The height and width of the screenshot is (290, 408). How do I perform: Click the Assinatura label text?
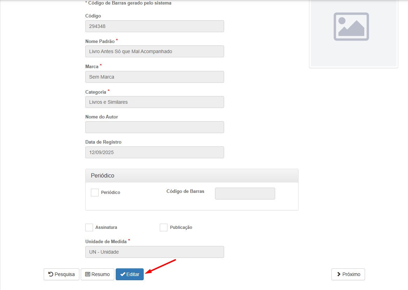tap(106, 227)
